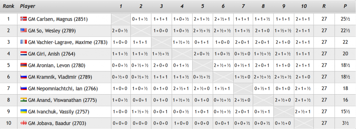Click the US flag icon beside So
The width and height of the screenshot is (356, 129).
[24, 31]
